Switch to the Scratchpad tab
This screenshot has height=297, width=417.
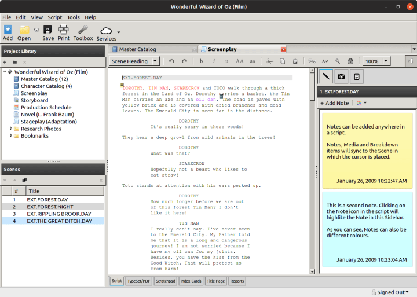coord(165,281)
